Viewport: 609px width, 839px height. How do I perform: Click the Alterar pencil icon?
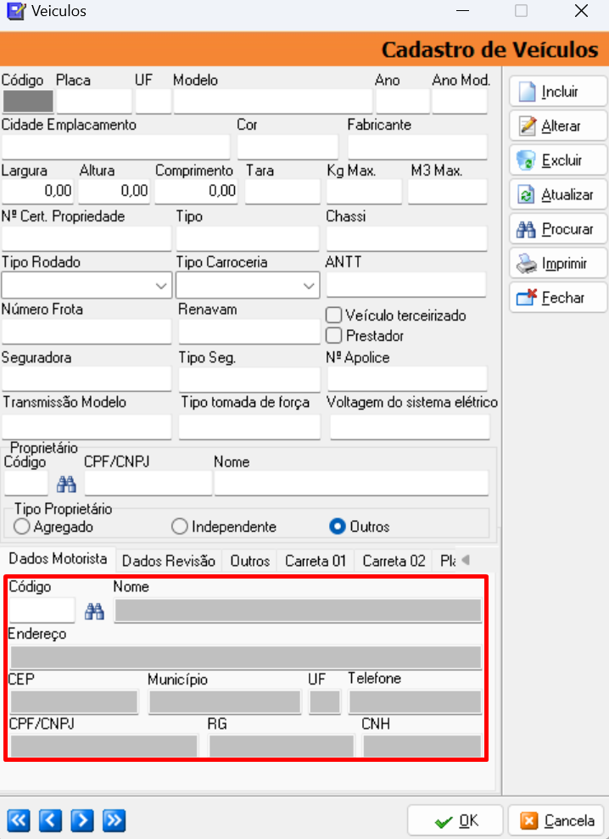coord(527,126)
